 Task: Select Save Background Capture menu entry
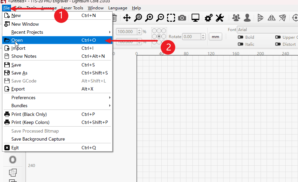(x=38, y=139)
